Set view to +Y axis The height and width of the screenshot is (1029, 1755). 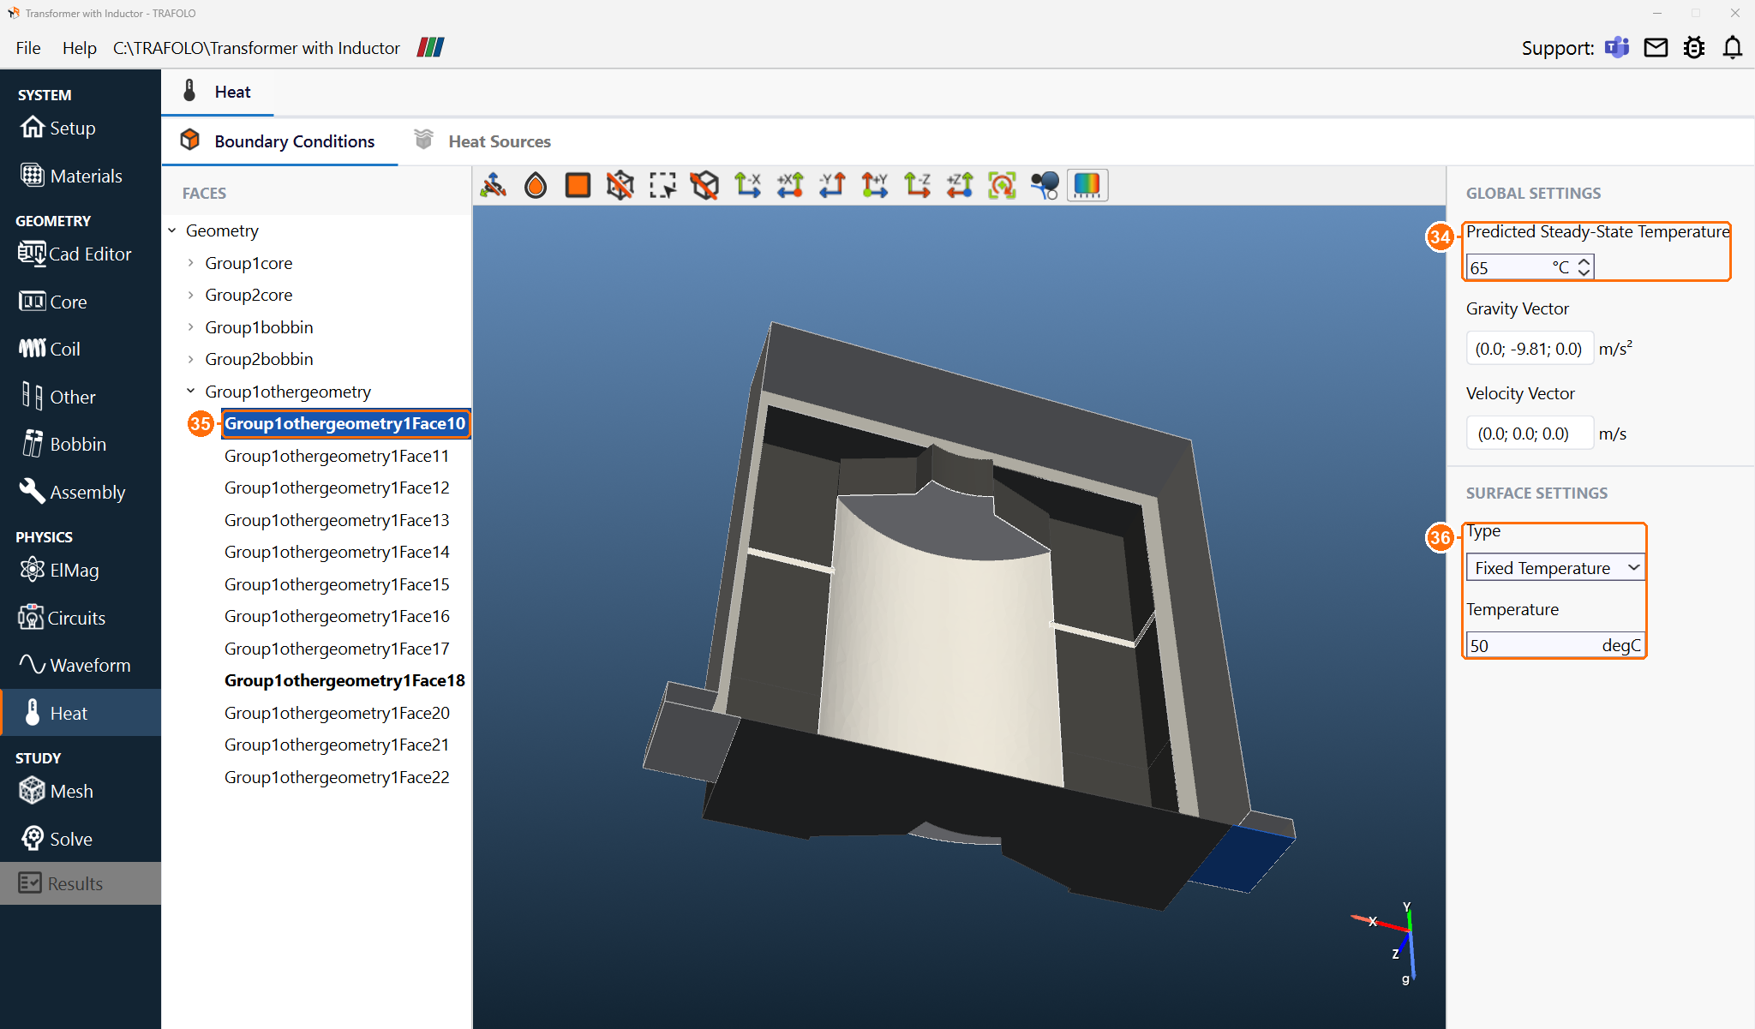click(x=875, y=185)
